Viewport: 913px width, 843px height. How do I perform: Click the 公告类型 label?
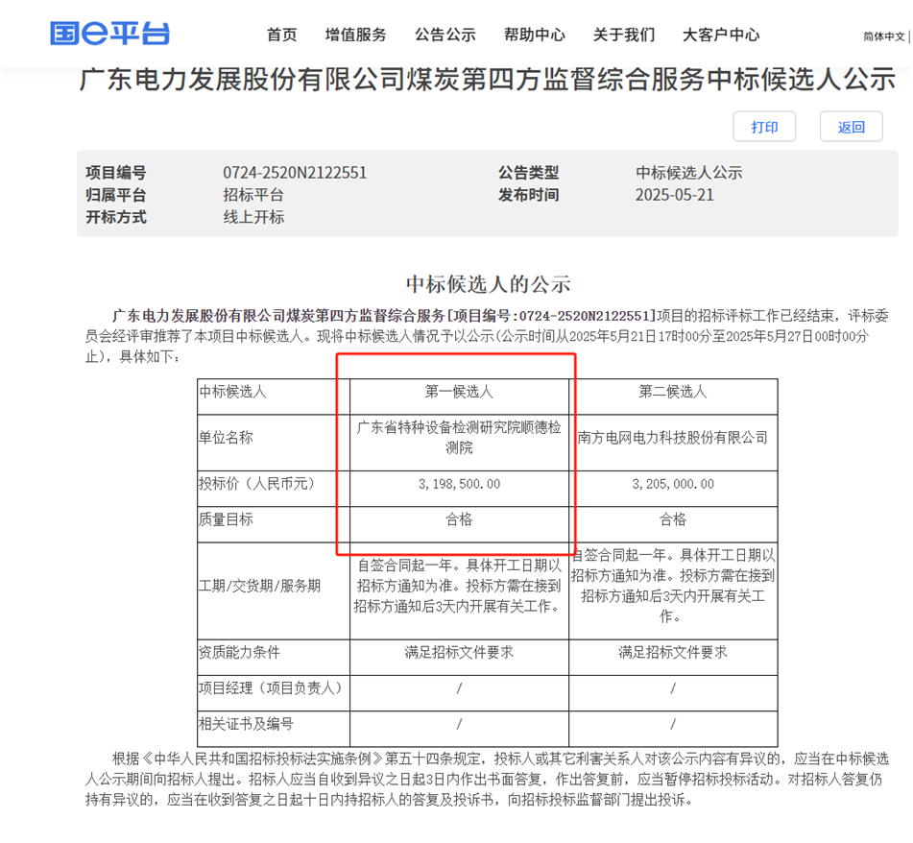pyautogui.click(x=528, y=173)
